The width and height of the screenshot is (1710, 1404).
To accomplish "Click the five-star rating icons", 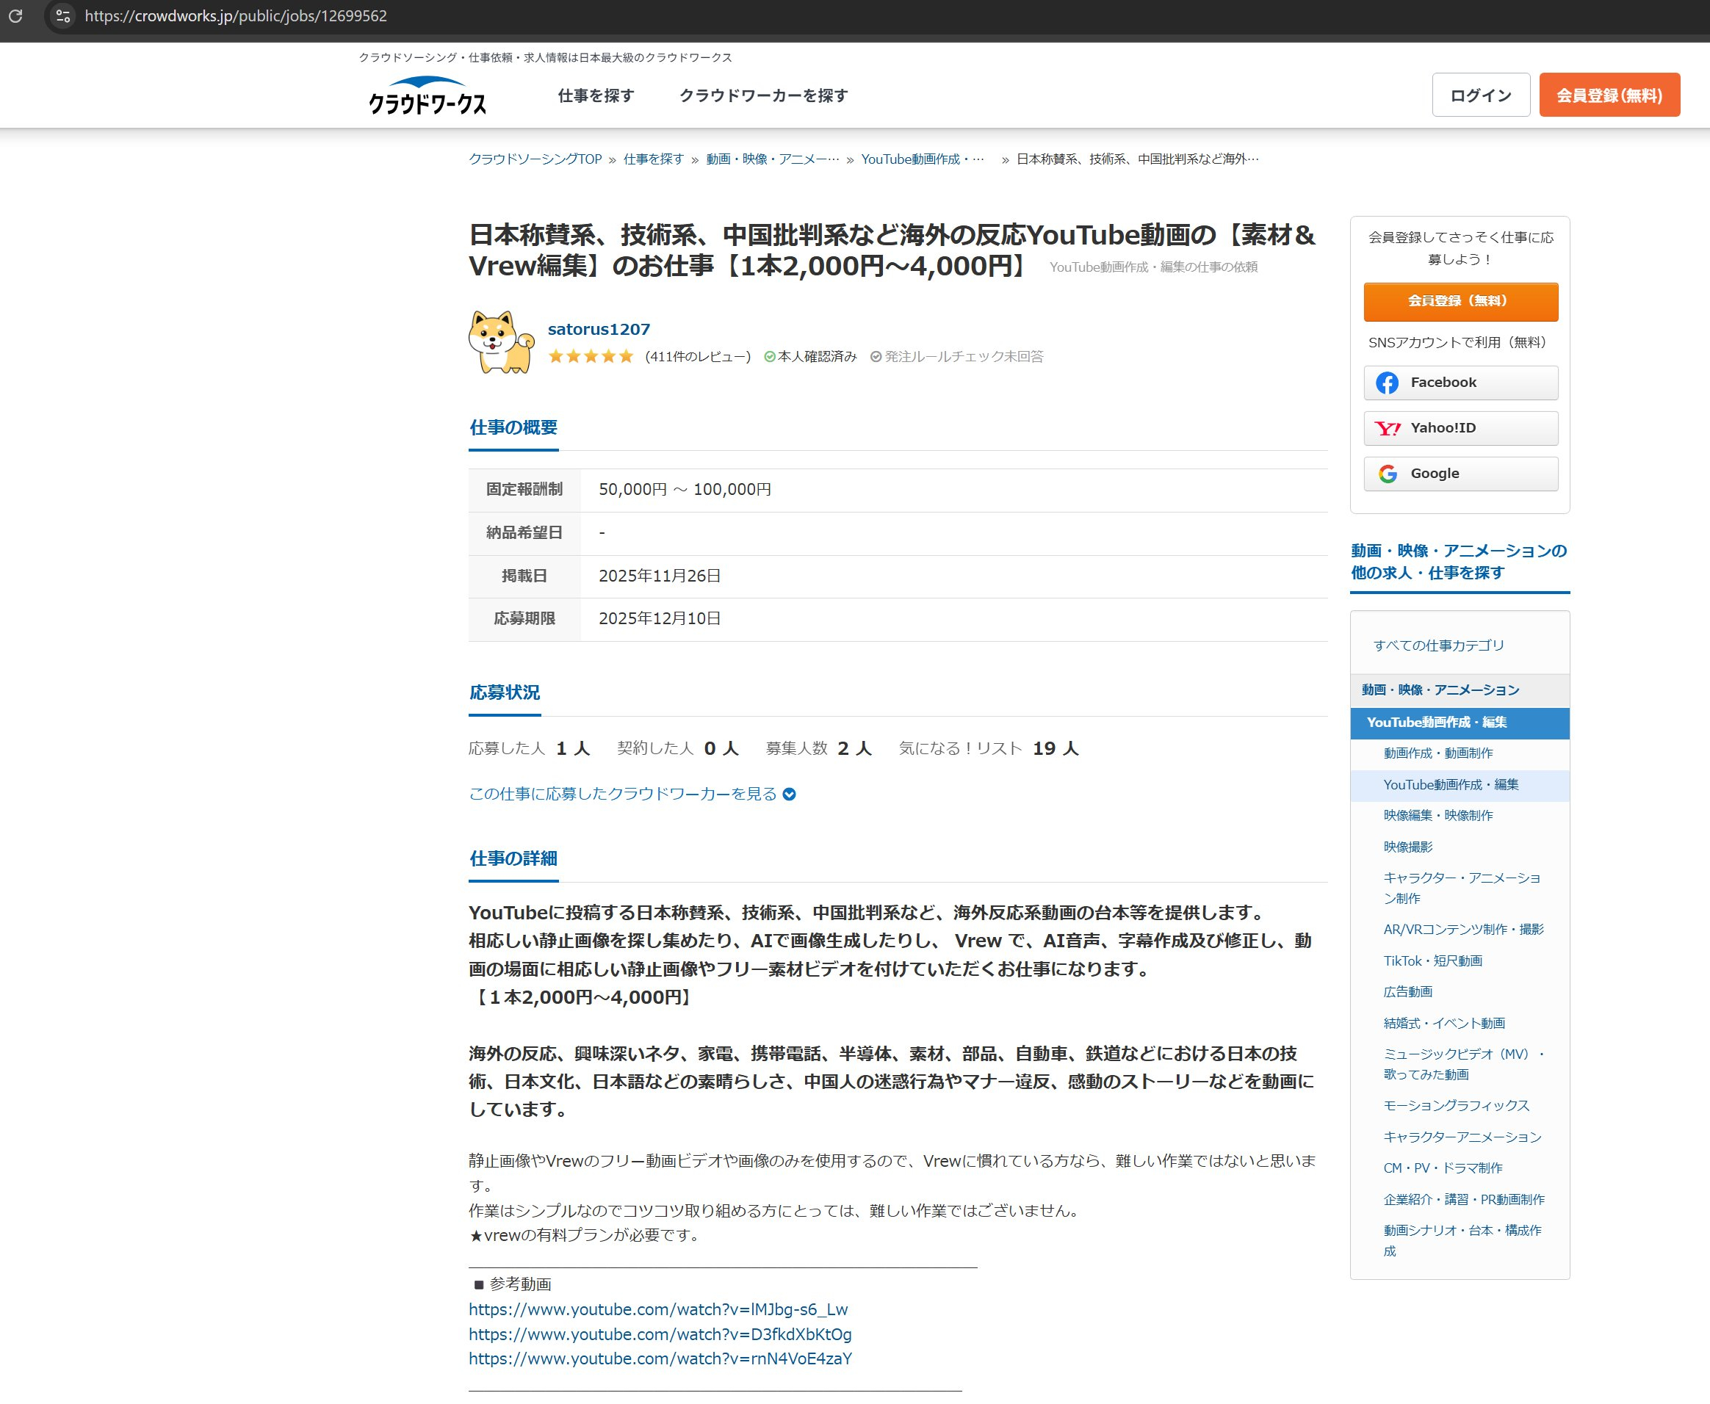I will pyautogui.click(x=591, y=357).
